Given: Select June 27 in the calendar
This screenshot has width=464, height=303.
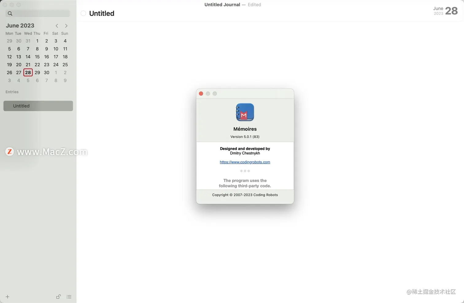Looking at the screenshot, I should 19,73.
